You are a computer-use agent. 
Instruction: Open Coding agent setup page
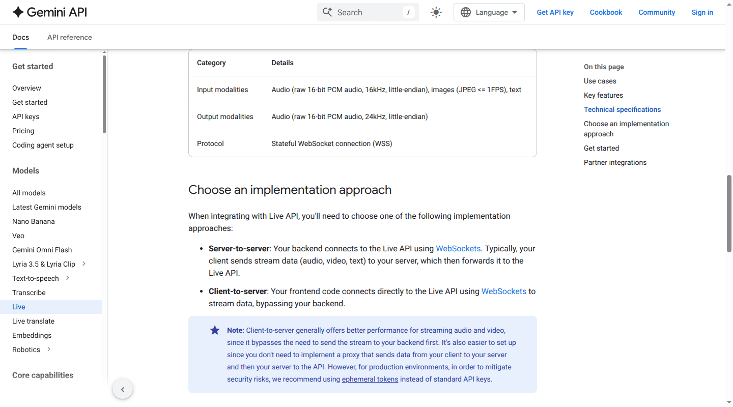click(43, 145)
